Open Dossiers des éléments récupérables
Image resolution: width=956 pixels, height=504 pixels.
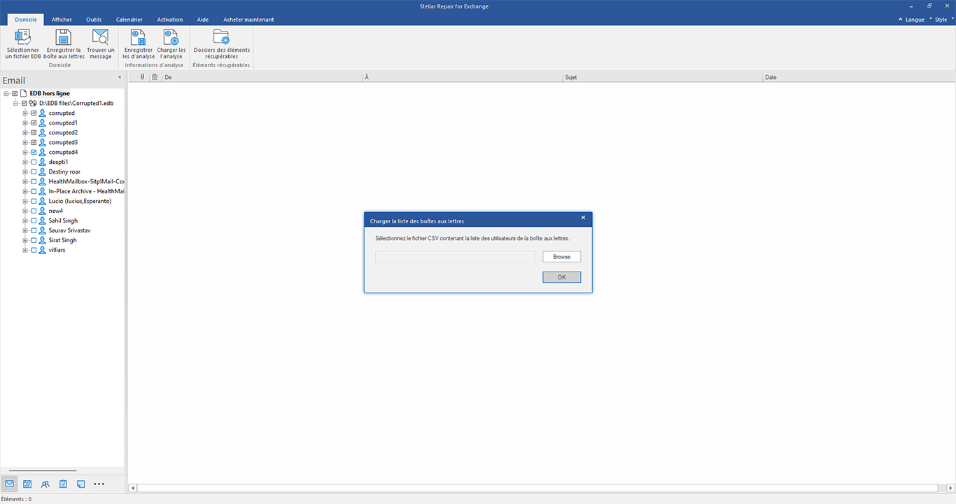221,44
